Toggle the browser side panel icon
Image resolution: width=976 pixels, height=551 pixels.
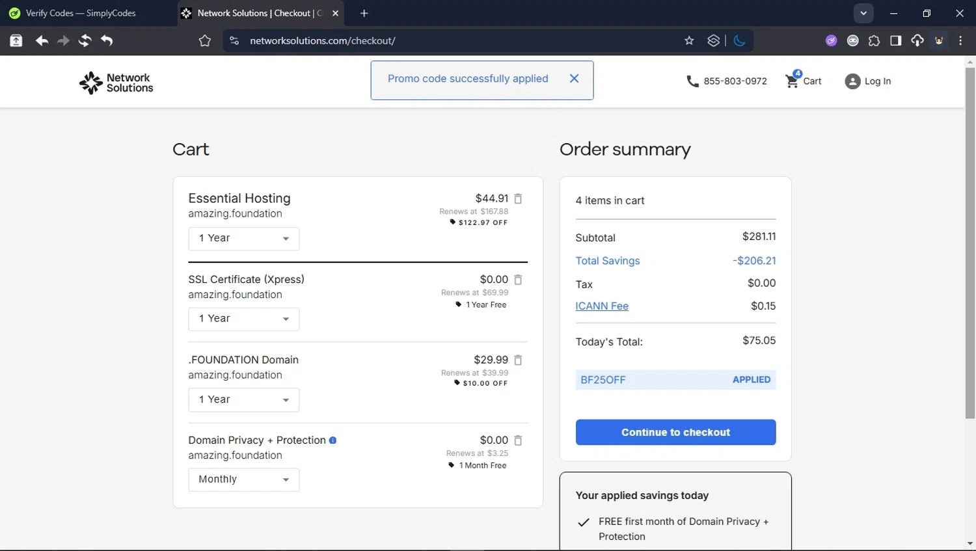tap(895, 40)
